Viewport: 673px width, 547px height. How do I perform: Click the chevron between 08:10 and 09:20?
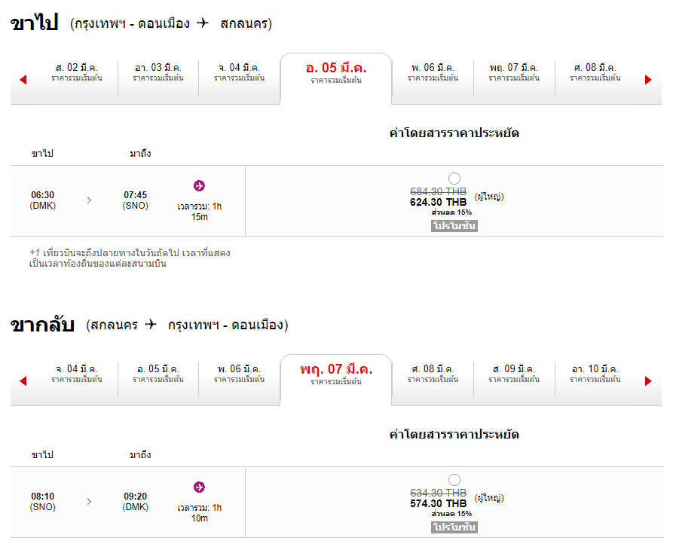tap(89, 501)
